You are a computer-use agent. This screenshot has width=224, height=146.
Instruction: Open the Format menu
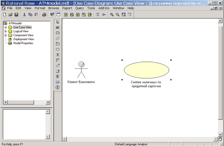pyautogui.click(x=40, y=8)
